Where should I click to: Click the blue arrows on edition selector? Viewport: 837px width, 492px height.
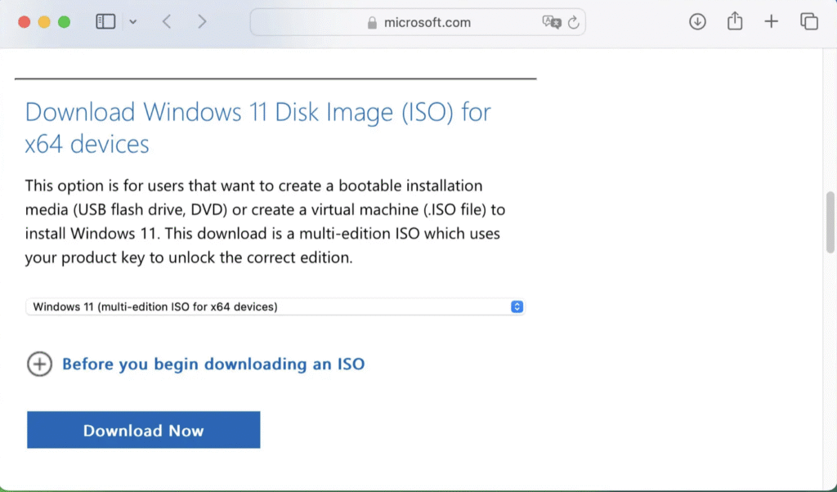coord(517,306)
